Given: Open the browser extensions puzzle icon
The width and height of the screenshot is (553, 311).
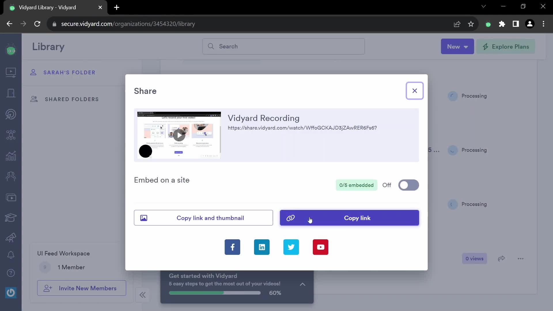Looking at the screenshot, I should pyautogui.click(x=502, y=24).
